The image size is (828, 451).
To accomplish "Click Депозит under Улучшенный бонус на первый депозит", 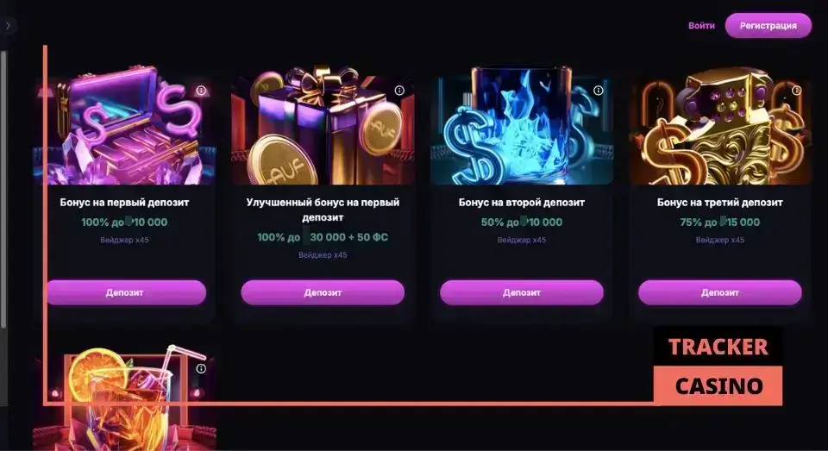I will point(323,292).
